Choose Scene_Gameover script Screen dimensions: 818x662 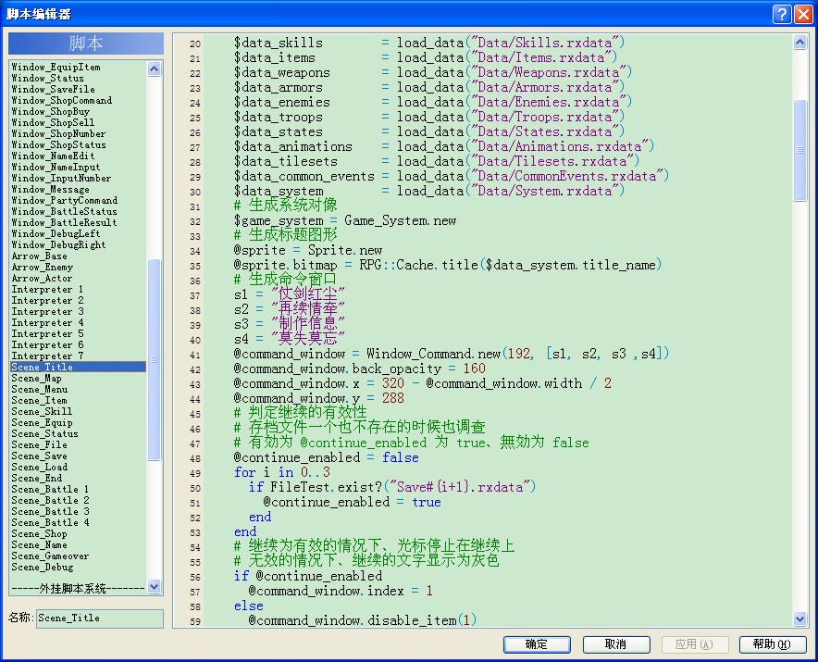pos(50,556)
